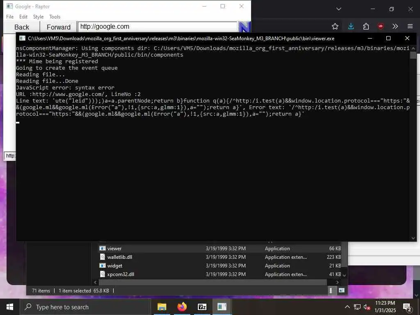Switch Explorer to large icons view
This screenshot has width=420, height=315.
tap(342, 290)
